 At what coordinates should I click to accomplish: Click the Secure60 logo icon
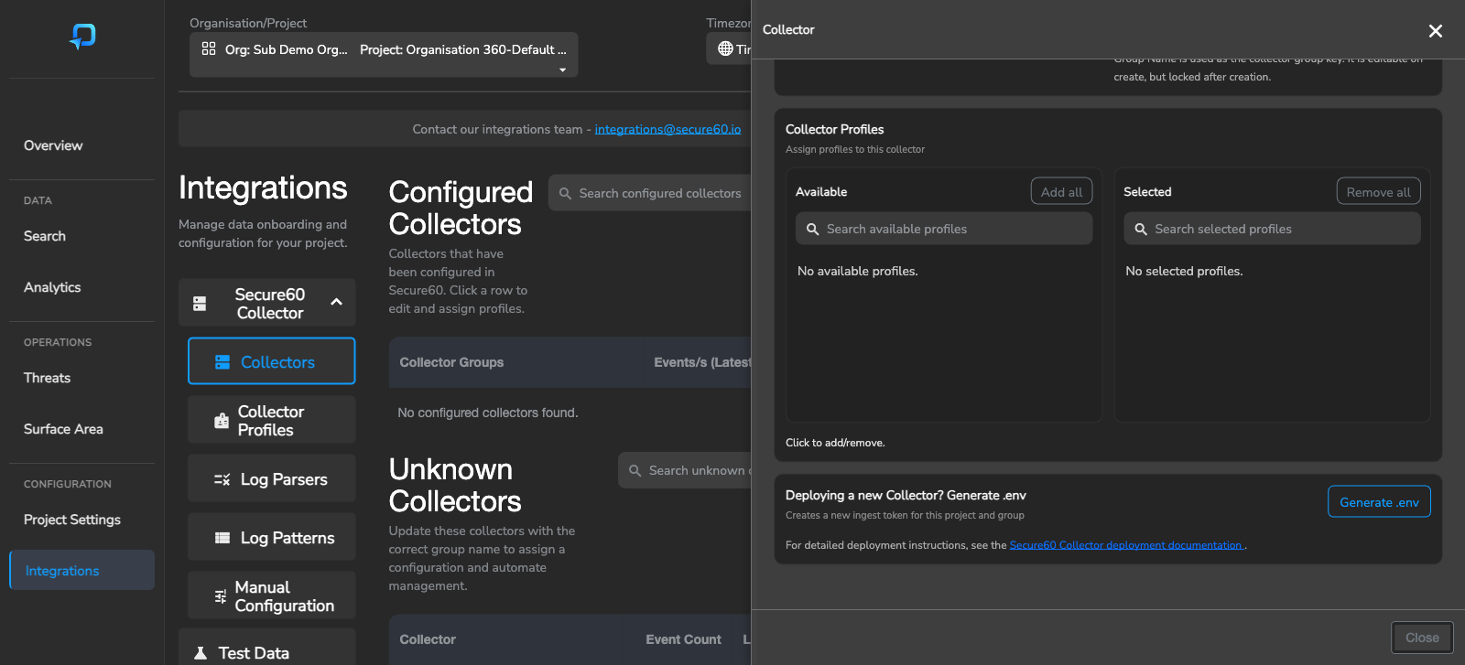pos(82,36)
